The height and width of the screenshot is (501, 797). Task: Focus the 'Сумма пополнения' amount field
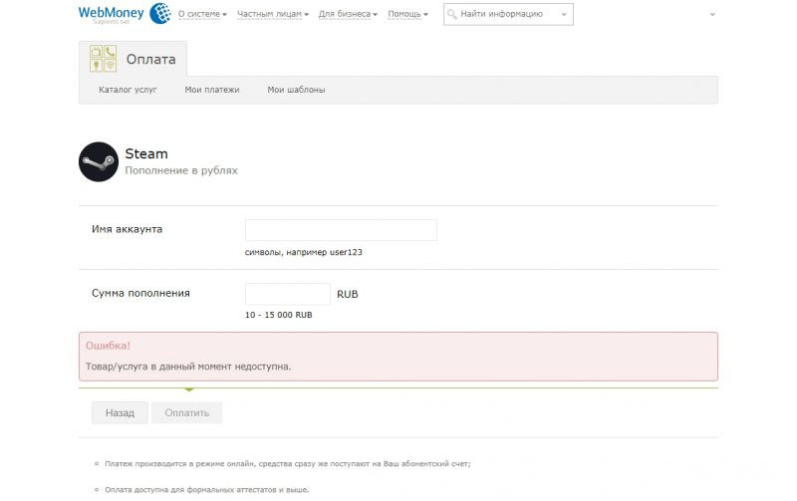tap(288, 294)
